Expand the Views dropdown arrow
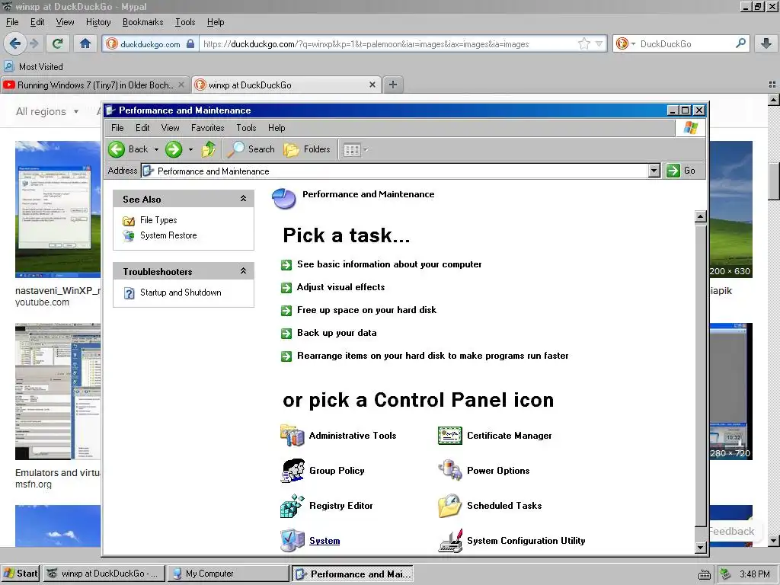The height and width of the screenshot is (585, 780). pyautogui.click(x=366, y=150)
